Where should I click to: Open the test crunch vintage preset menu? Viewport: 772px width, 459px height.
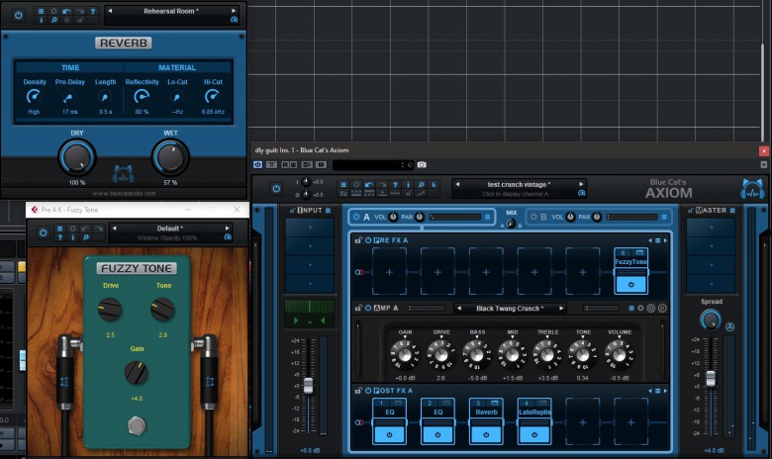[519, 184]
